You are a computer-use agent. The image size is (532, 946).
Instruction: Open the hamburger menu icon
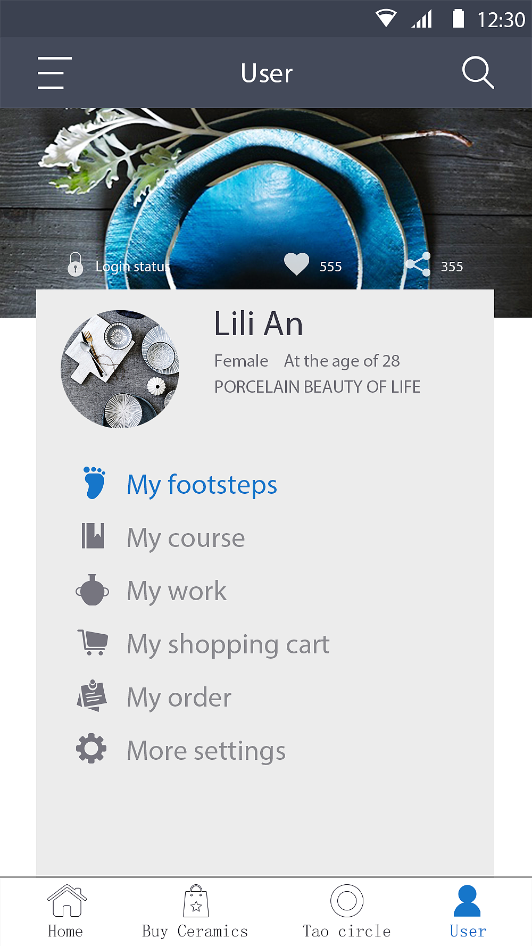(x=54, y=73)
